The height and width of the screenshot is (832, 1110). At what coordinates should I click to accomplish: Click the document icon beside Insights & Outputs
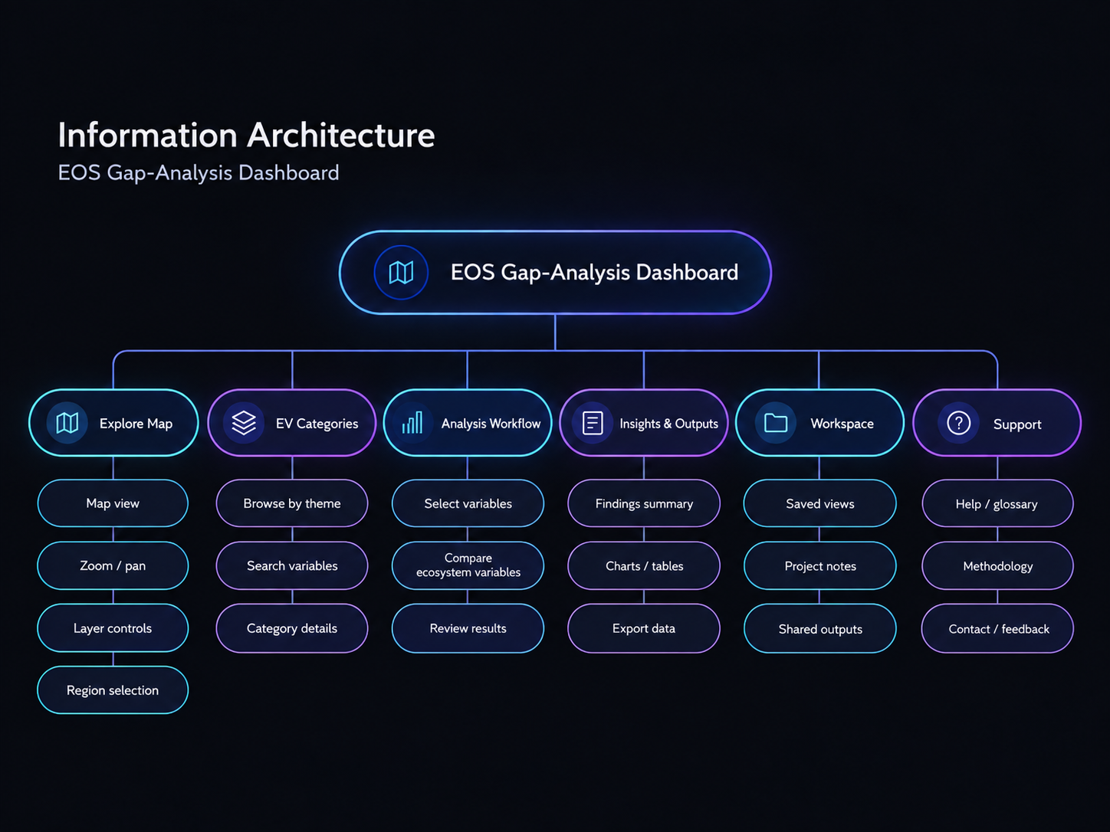coord(593,423)
